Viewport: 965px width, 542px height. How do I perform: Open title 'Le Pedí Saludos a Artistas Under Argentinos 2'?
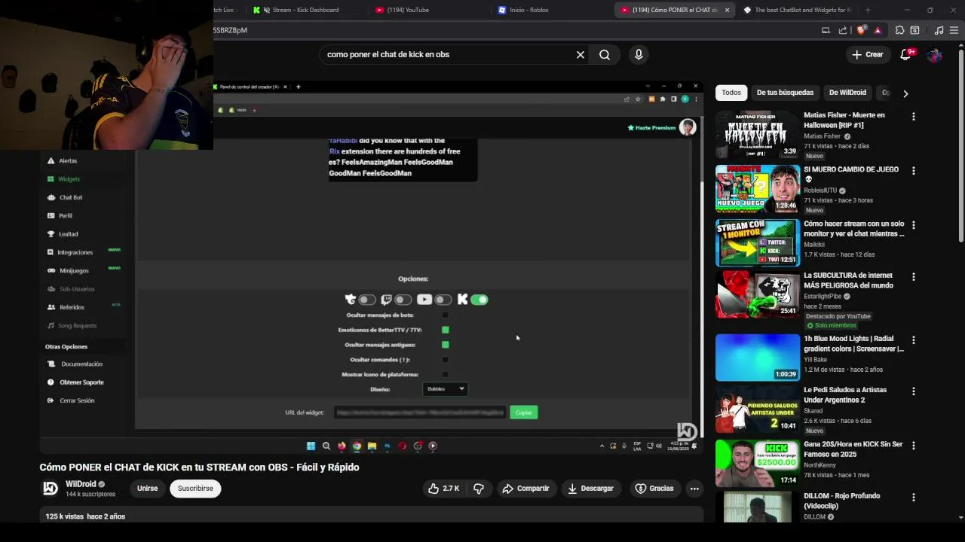(x=845, y=394)
